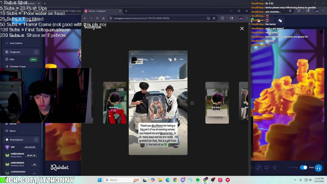Image resolution: width=327 pixels, height=184 pixels.
Task: Open the @juanersss_ mention in story
Action: [167, 133]
